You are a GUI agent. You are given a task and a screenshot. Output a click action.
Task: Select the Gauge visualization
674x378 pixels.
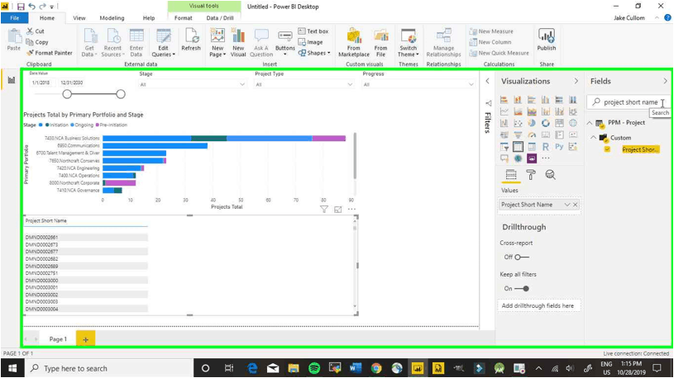[x=532, y=135]
